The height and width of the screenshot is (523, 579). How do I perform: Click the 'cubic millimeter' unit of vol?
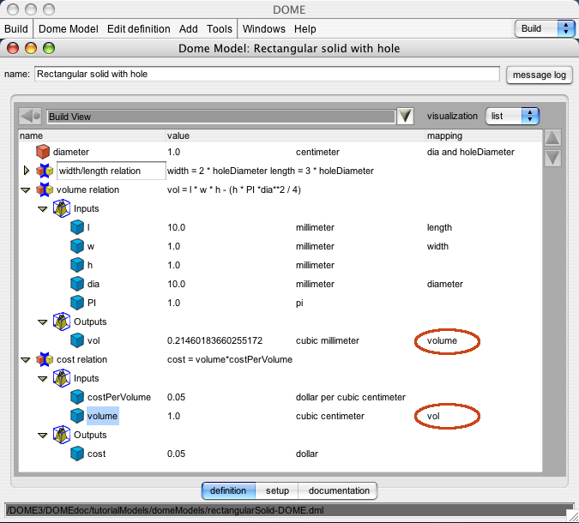click(327, 340)
